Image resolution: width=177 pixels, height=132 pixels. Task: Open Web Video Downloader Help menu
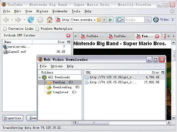tap(70, 66)
